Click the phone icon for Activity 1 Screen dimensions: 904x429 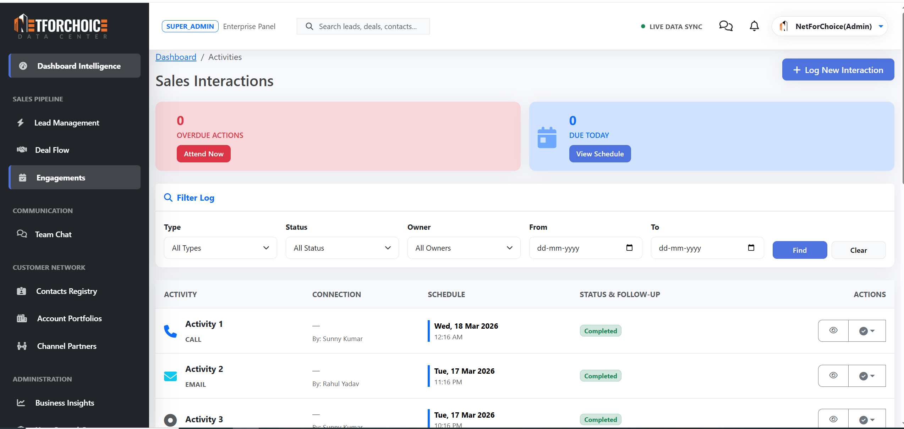[170, 331]
